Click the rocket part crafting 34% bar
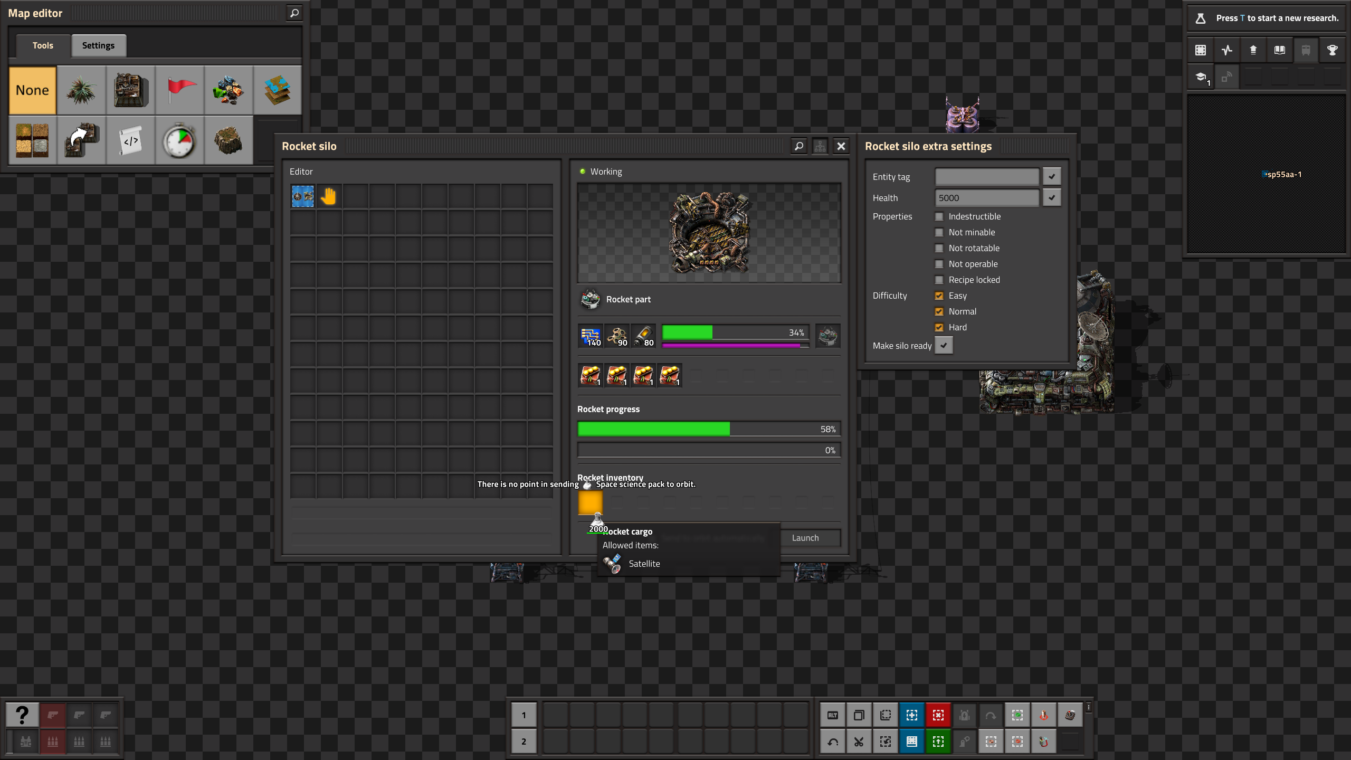The width and height of the screenshot is (1351, 760). point(735,332)
